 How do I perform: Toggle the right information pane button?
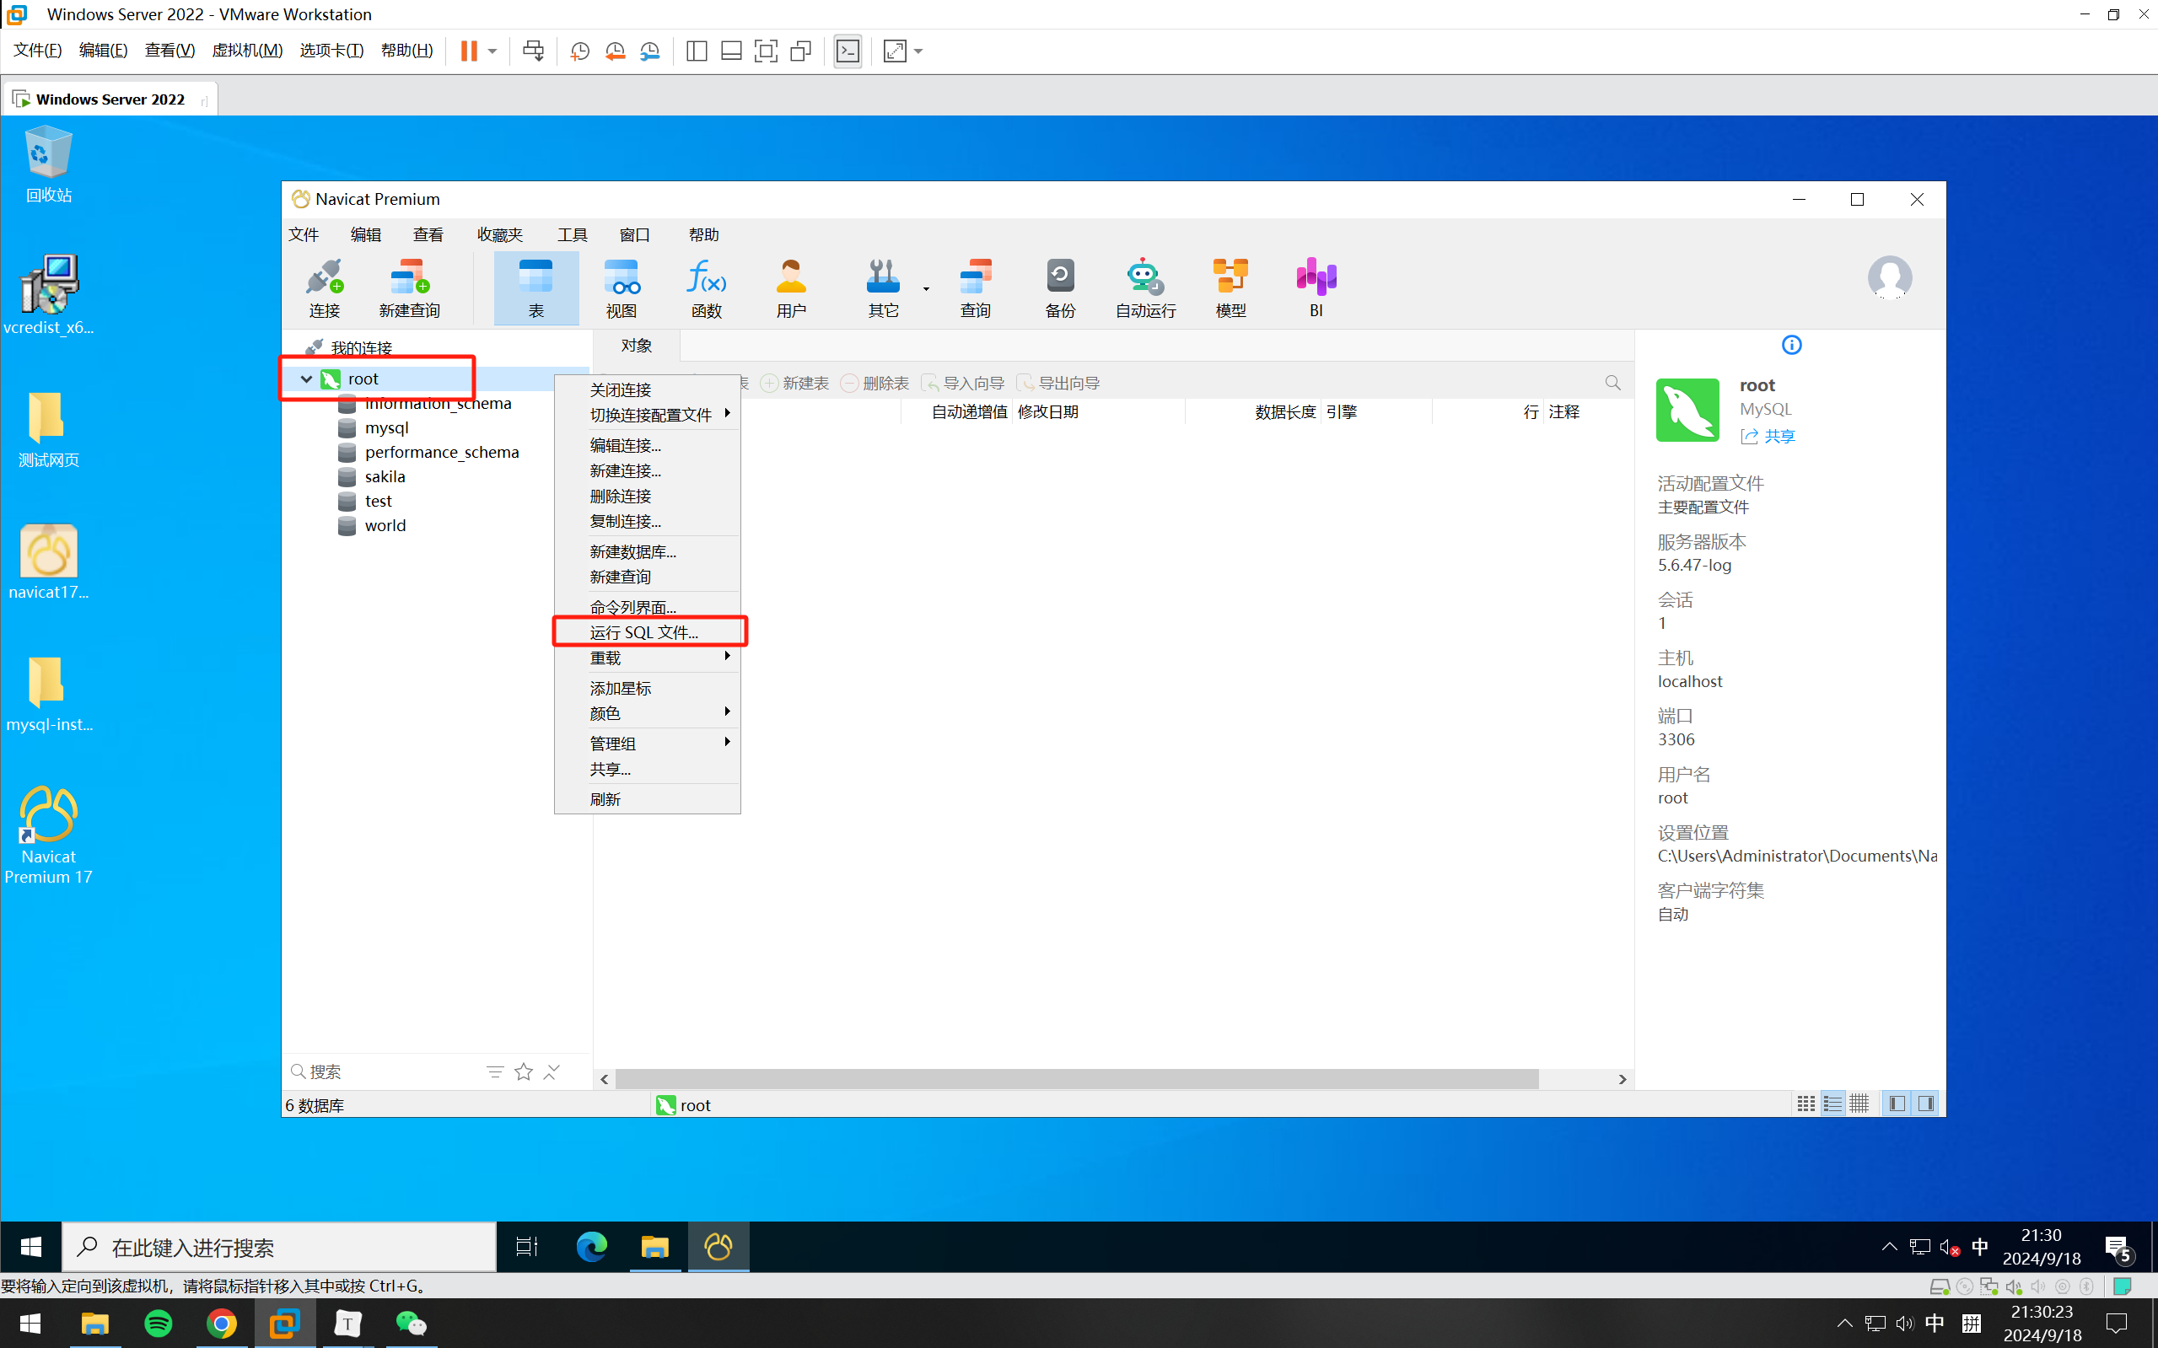click(1926, 1104)
